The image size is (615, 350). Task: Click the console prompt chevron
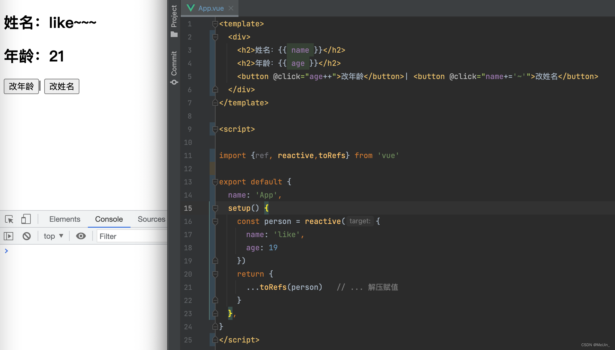(6, 251)
